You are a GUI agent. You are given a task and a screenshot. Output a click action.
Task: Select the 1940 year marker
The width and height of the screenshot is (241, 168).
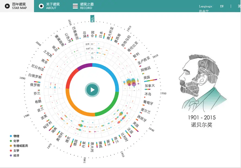(x=151, y=129)
